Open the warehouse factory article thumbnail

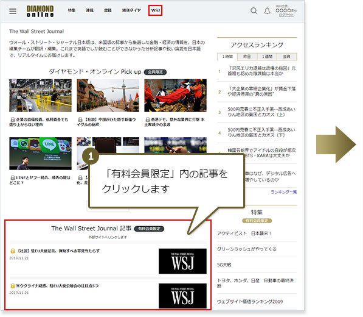41,95
